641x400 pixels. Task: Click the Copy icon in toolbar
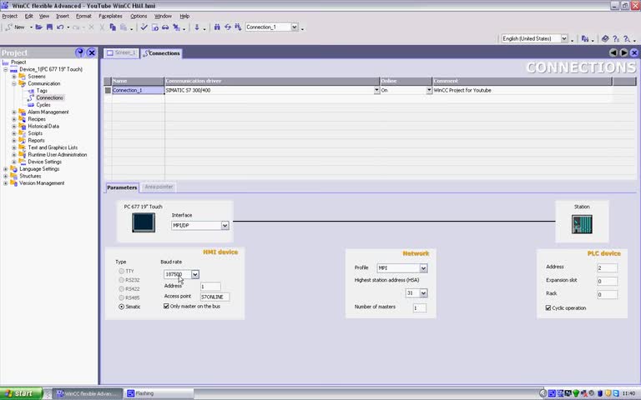click(113, 27)
